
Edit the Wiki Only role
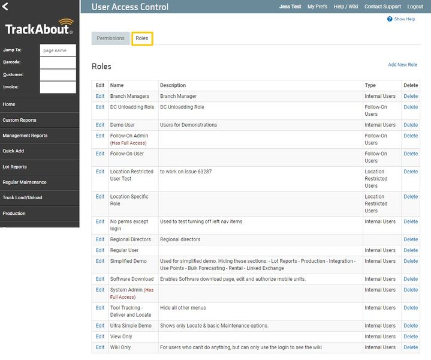click(100, 347)
